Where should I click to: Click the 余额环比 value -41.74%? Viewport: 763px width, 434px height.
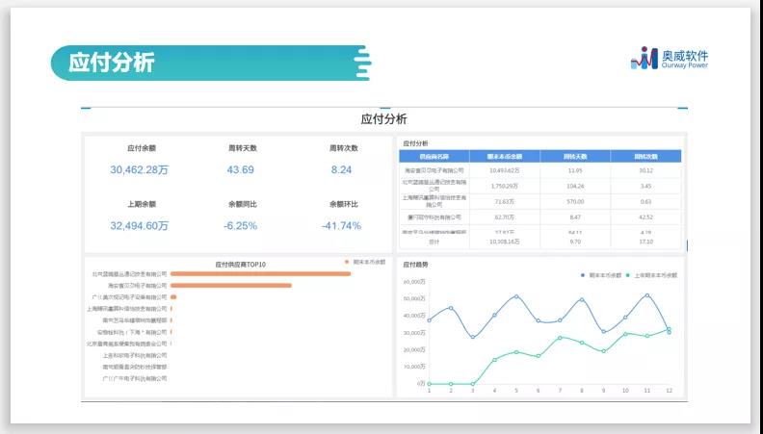[x=341, y=225]
